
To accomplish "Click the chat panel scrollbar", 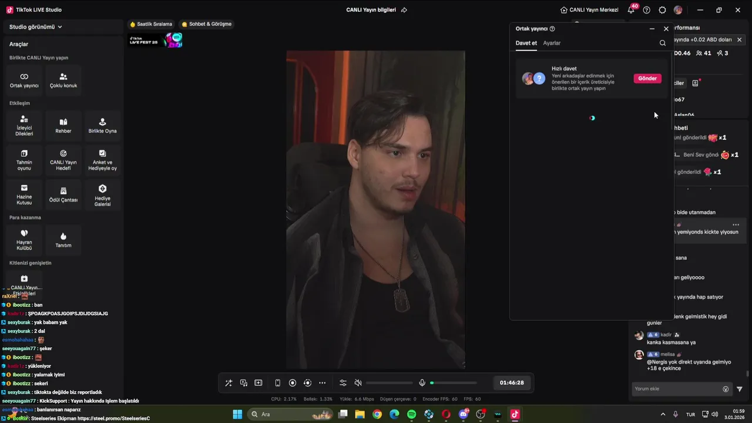I will [748, 374].
